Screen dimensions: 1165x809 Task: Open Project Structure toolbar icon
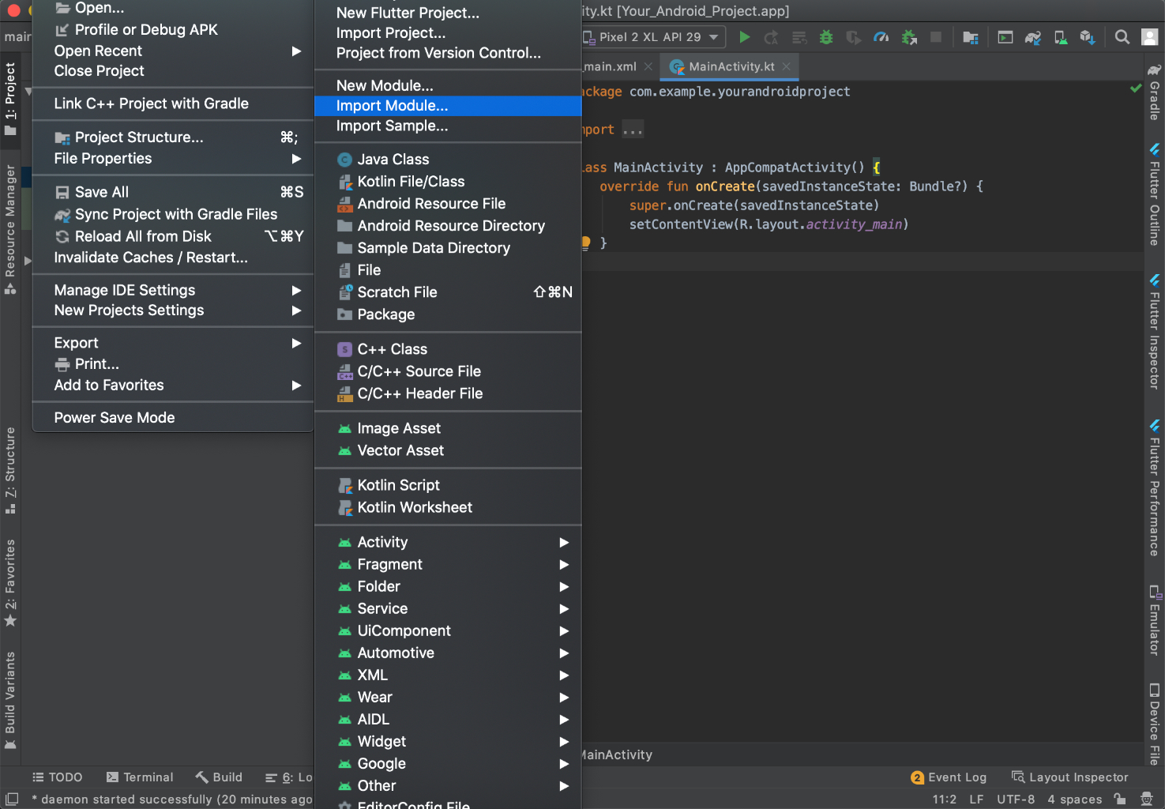(971, 37)
